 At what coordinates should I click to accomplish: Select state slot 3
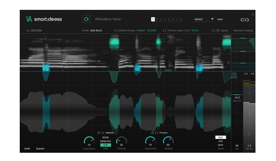161,19
